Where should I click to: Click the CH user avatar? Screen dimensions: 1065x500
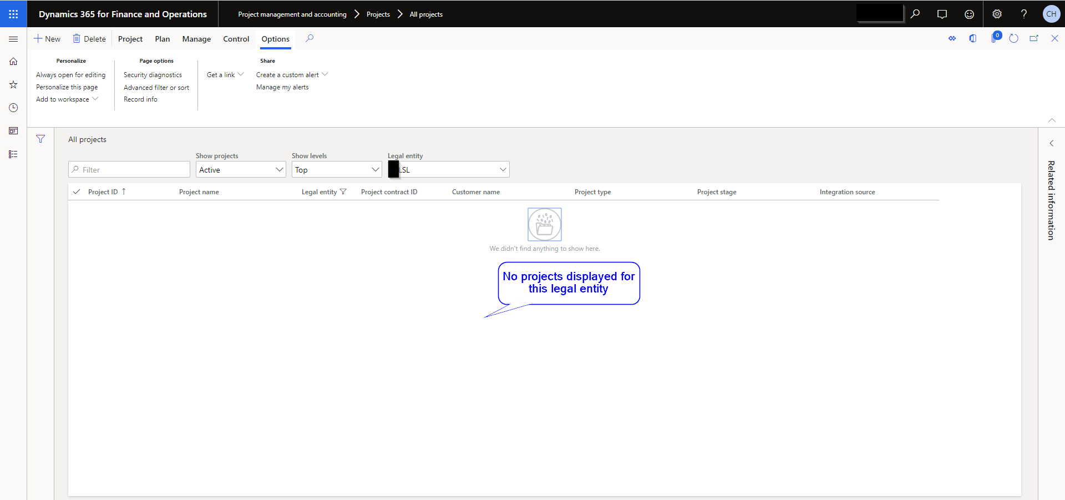coord(1051,14)
